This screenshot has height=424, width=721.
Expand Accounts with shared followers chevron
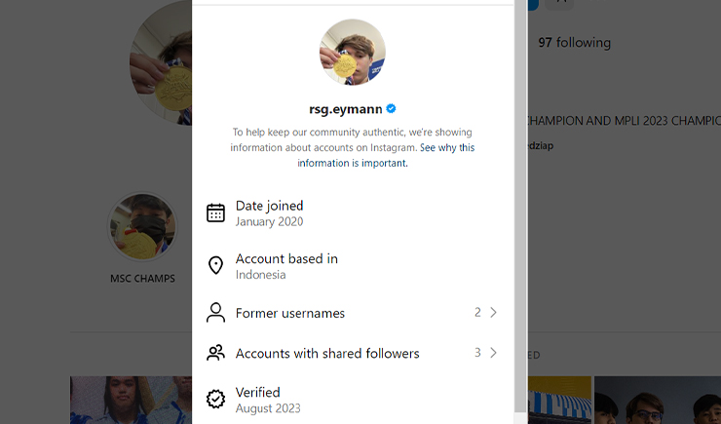pyautogui.click(x=494, y=353)
